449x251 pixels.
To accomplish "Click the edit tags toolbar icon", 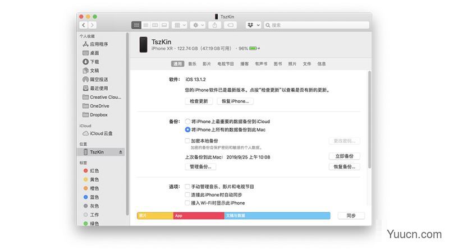I will 231,25.
